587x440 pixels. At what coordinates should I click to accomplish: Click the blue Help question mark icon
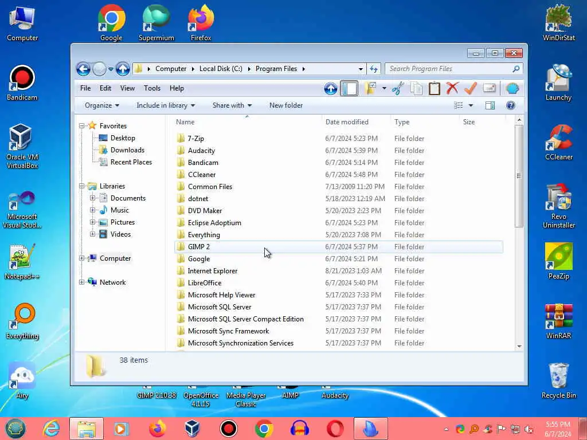coord(511,105)
